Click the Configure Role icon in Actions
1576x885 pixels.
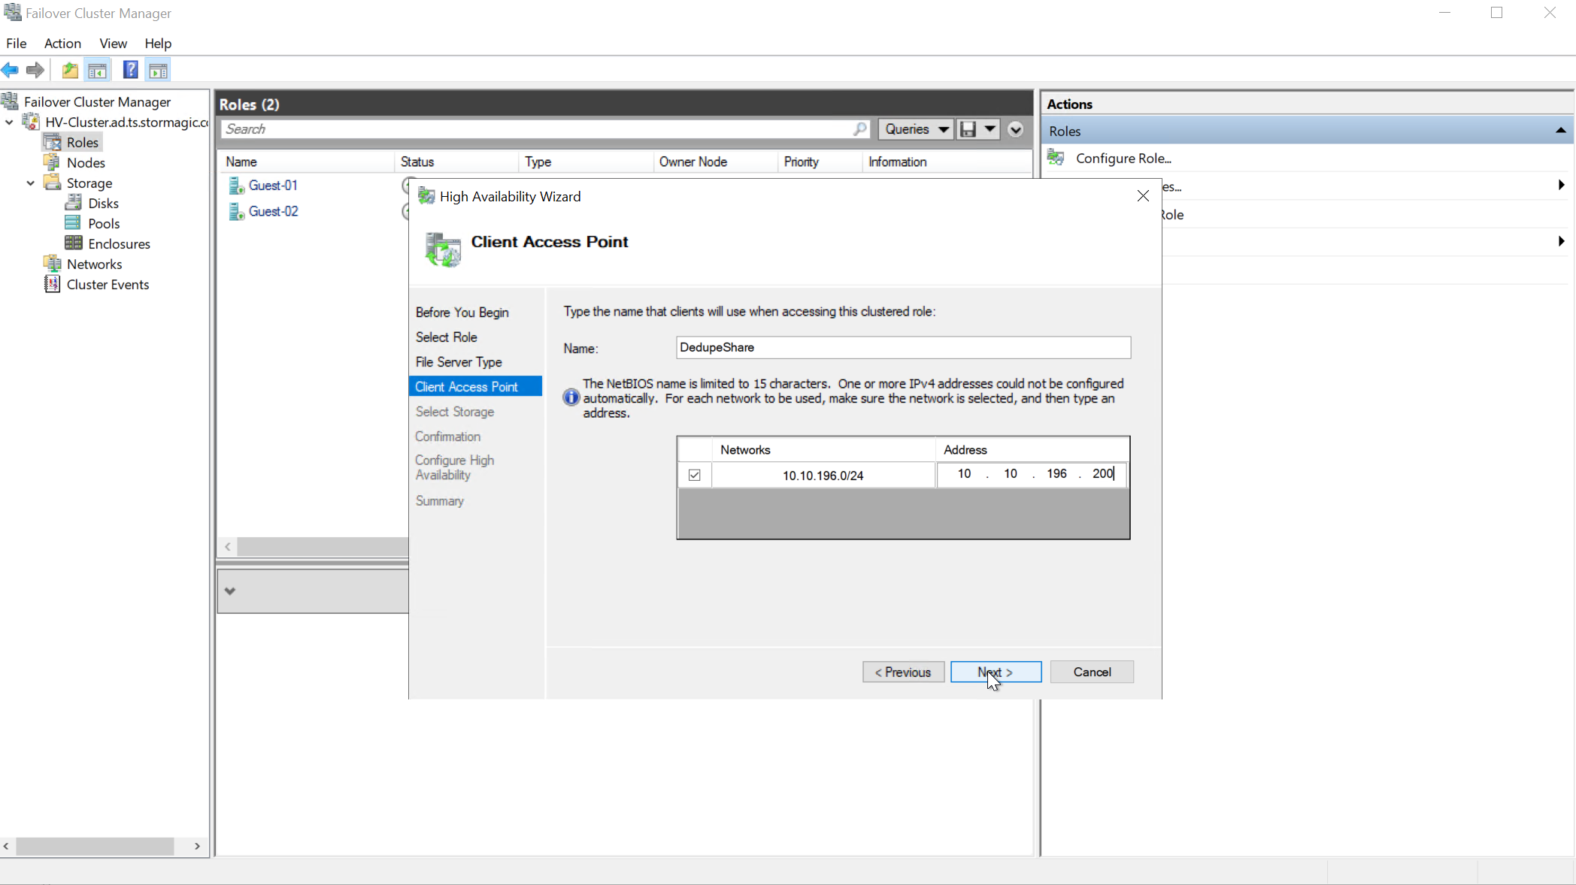[1056, 158]
